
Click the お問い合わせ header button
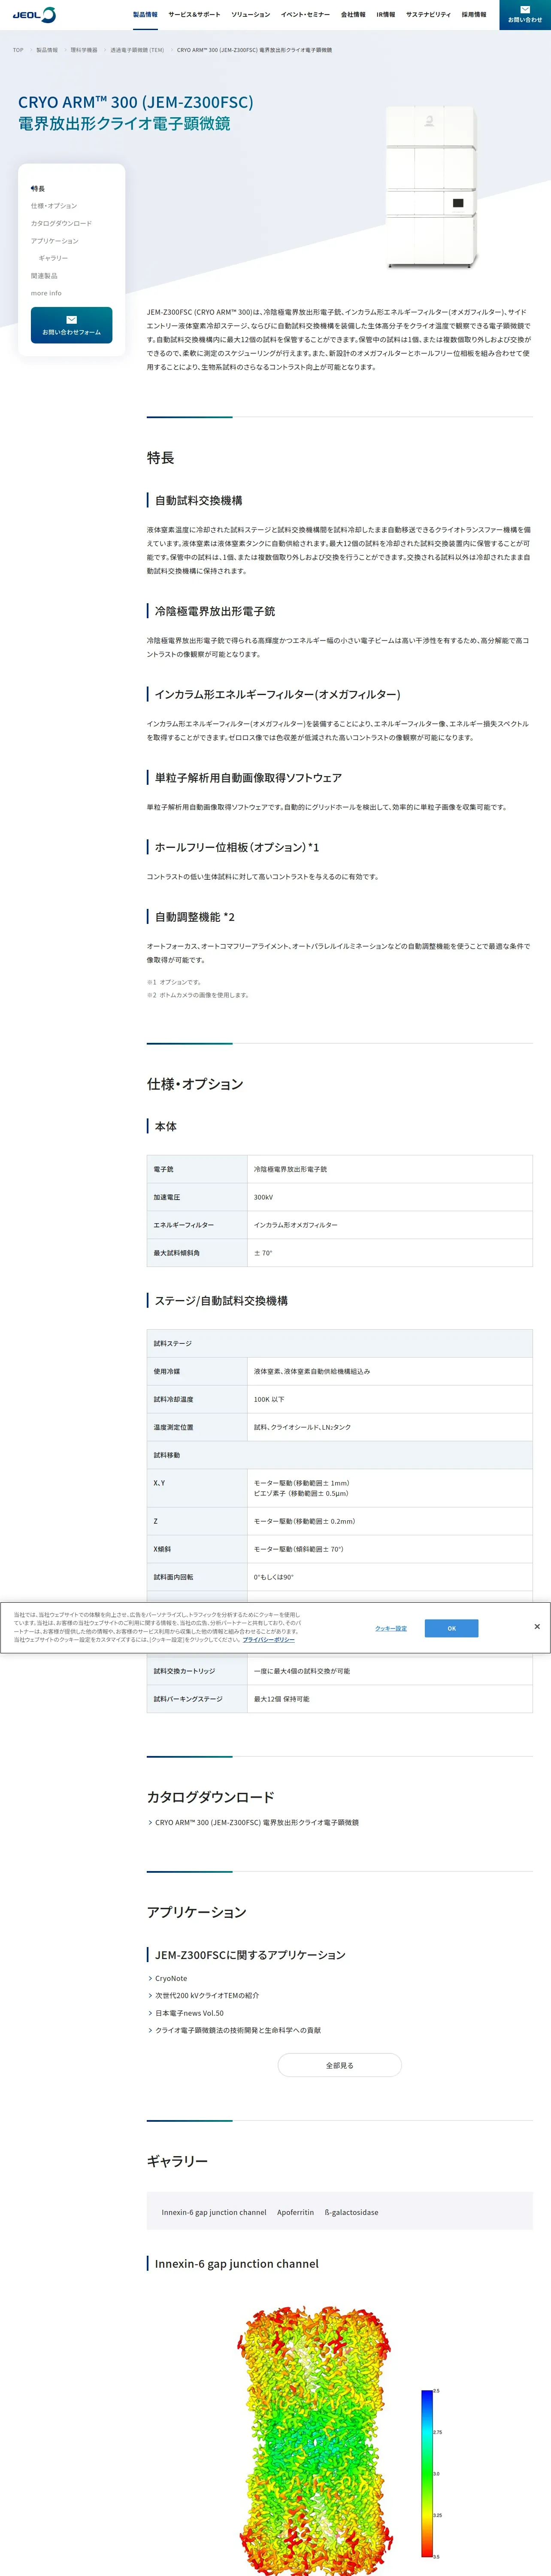click(525, 15)
